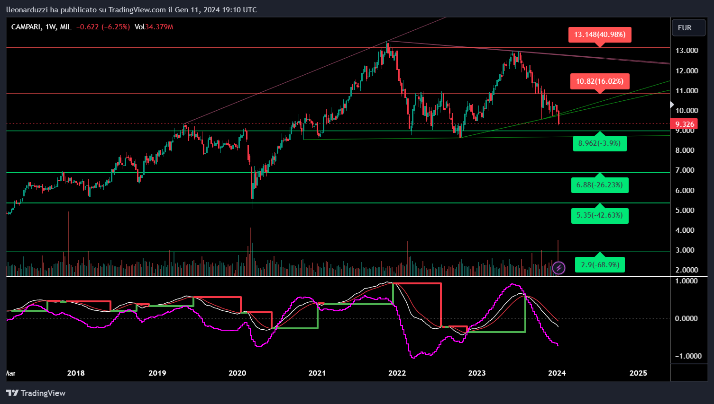Click the 2023 label on time axis

(x=477, y=373)
